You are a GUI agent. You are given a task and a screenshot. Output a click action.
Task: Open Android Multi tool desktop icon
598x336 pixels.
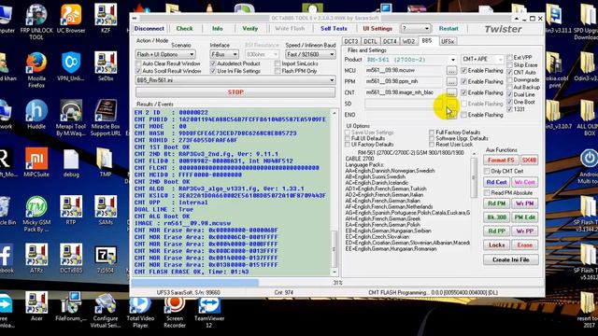point(589,167)
